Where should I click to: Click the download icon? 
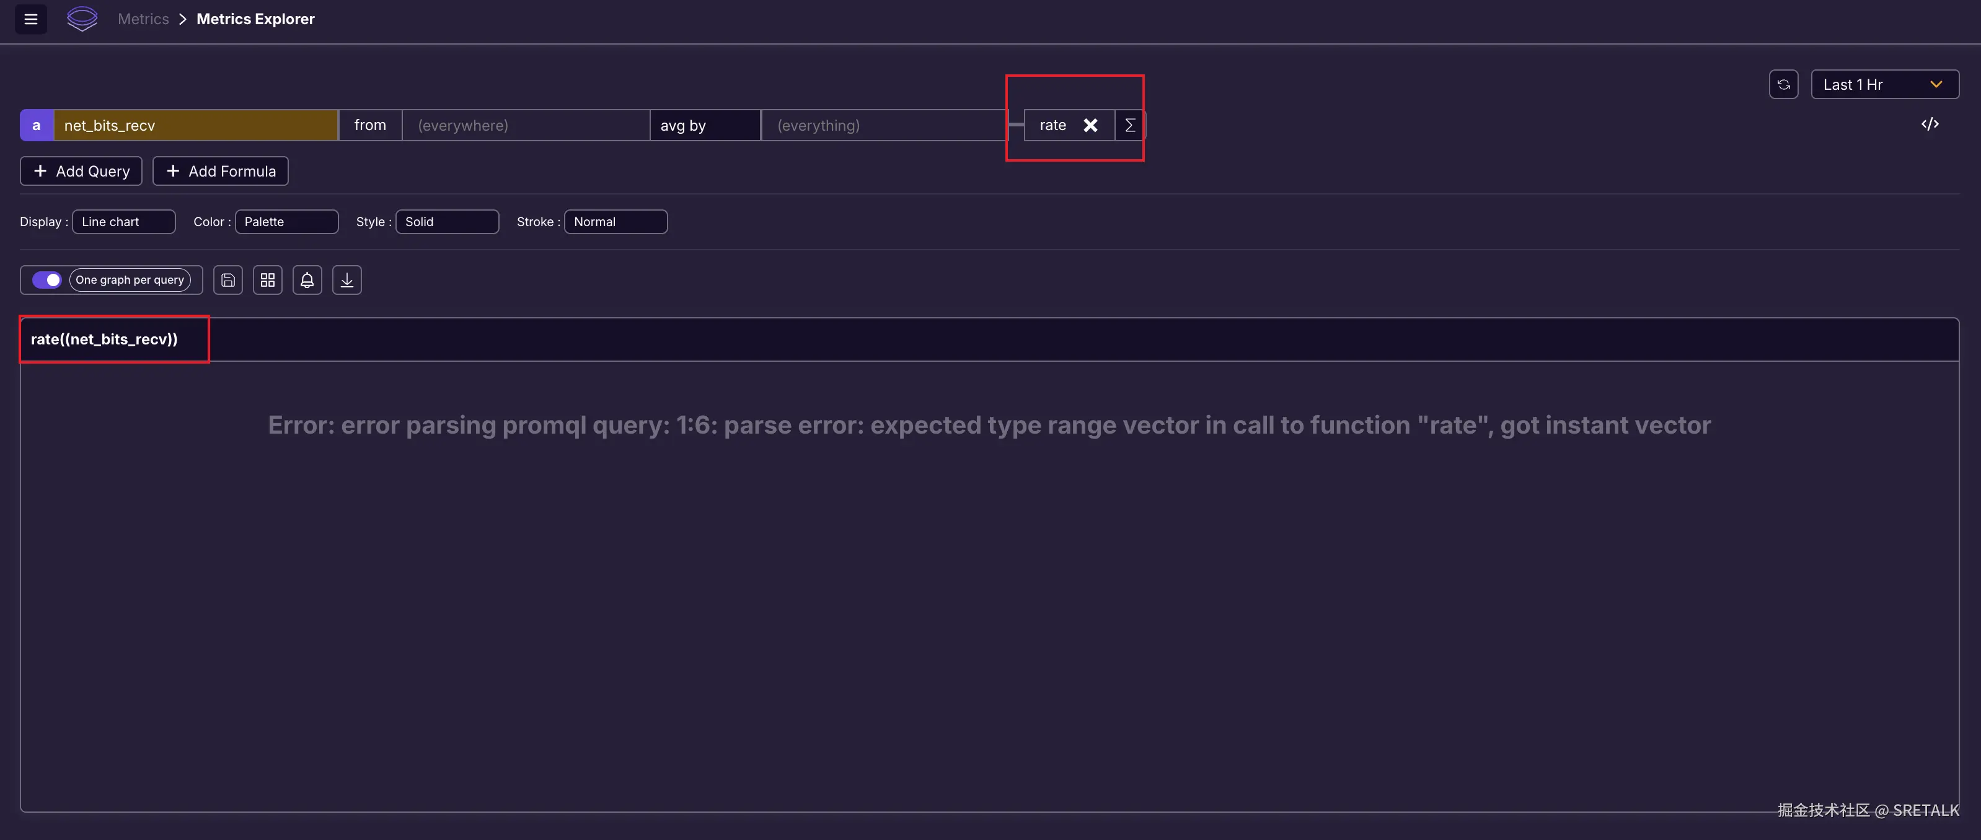(x=347, y=280)
